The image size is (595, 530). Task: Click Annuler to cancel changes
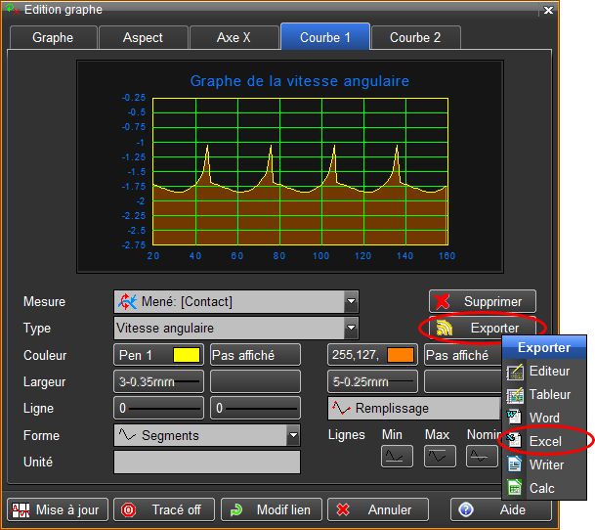pyautogui.click(x=377, y=509)
